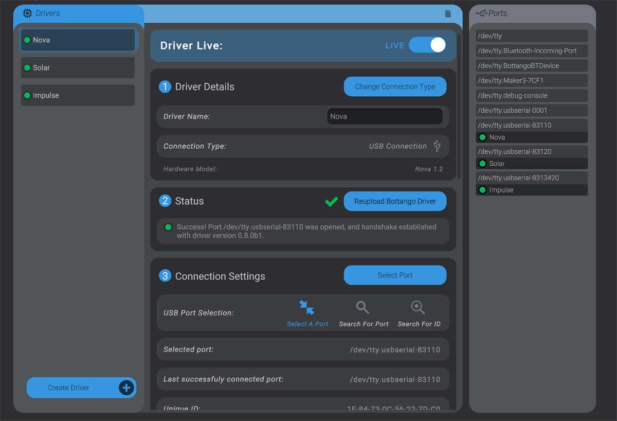Select port /dev/tty
617x421 pixels.
(x=532, y=36)
